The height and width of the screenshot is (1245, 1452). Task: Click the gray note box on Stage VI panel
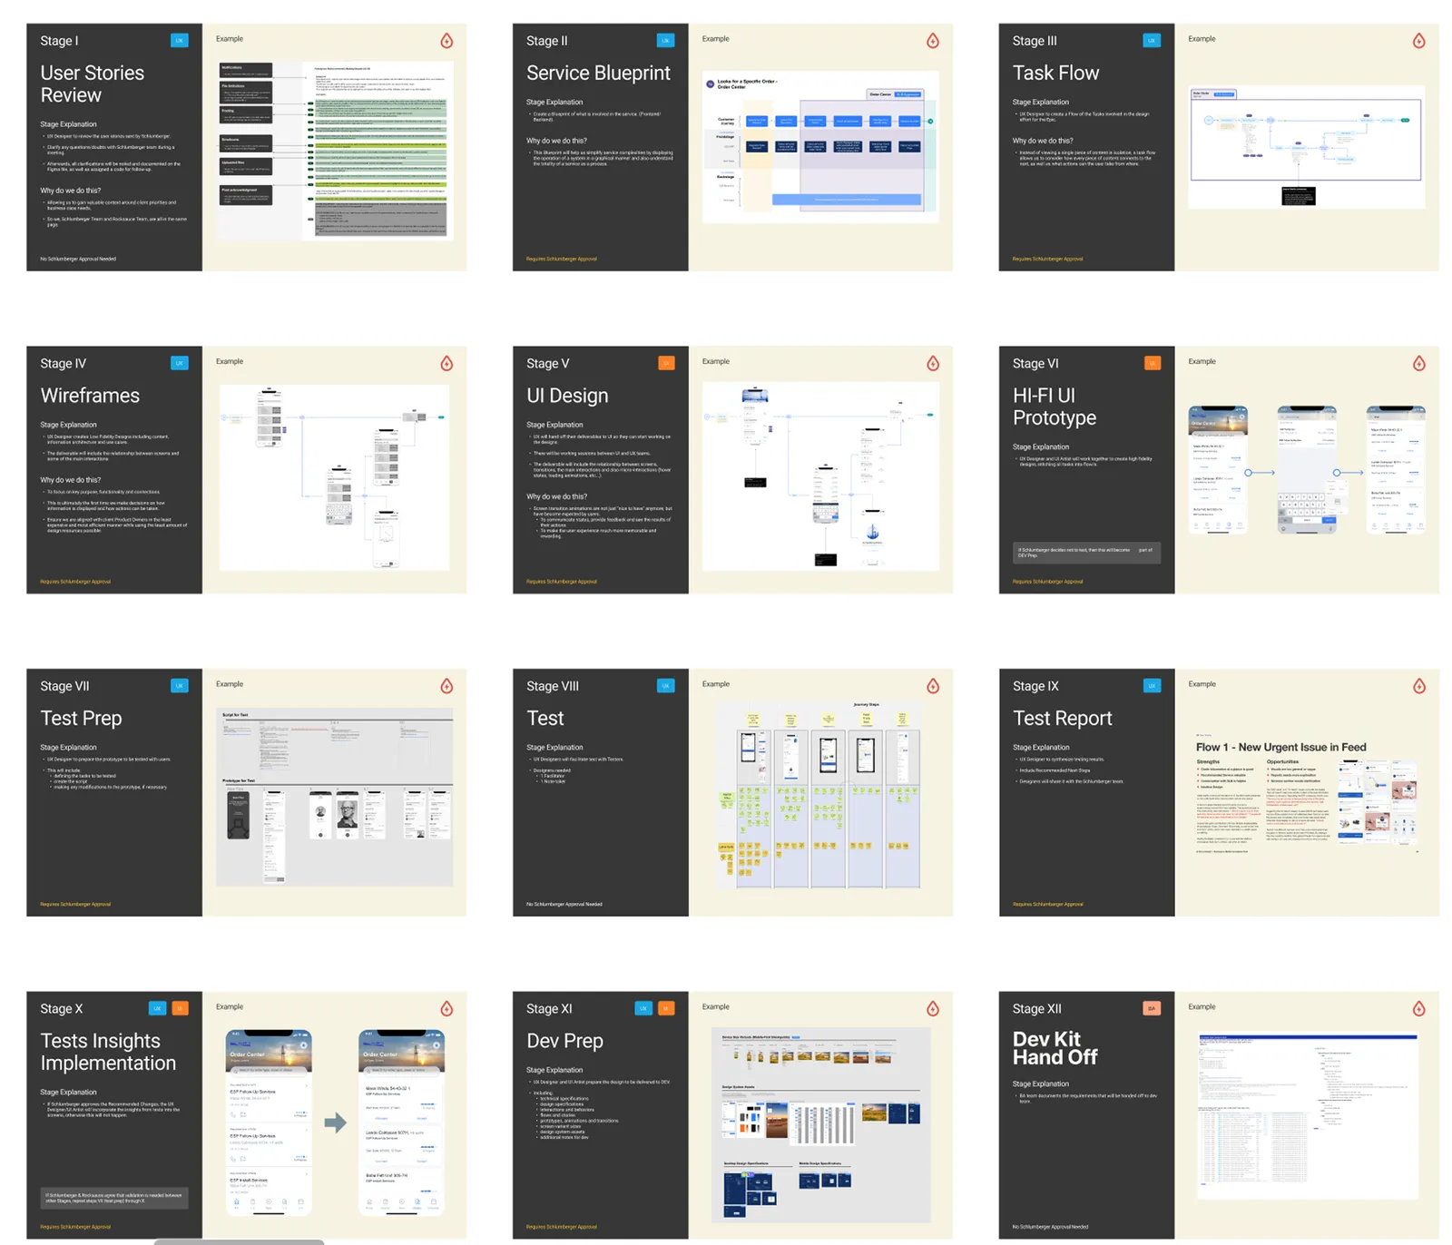point(1086,552)
